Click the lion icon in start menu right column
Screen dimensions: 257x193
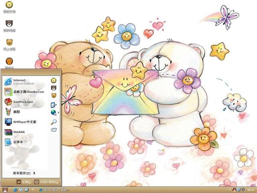pos(54,79)
